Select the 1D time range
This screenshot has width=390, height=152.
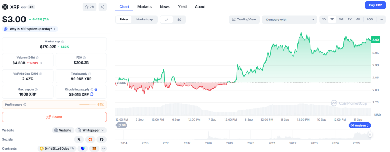pyautogui.click(x=324, y=20)
